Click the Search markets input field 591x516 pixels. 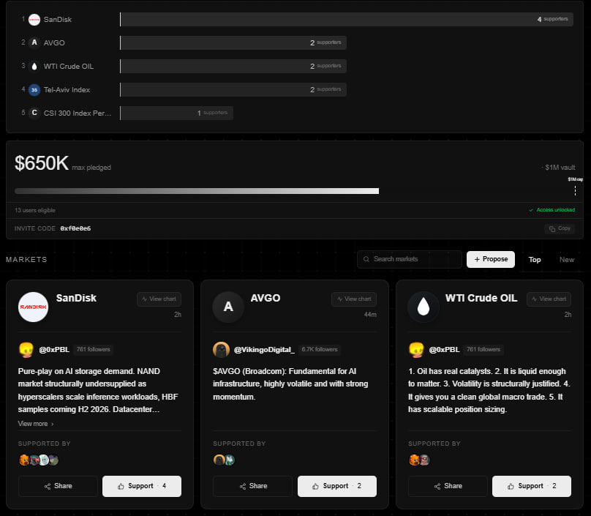pos(410,259)
